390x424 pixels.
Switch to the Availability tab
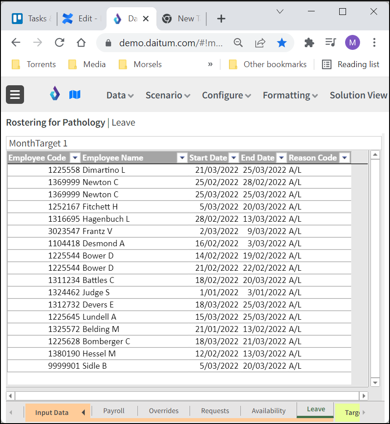[x=269, y=411]
